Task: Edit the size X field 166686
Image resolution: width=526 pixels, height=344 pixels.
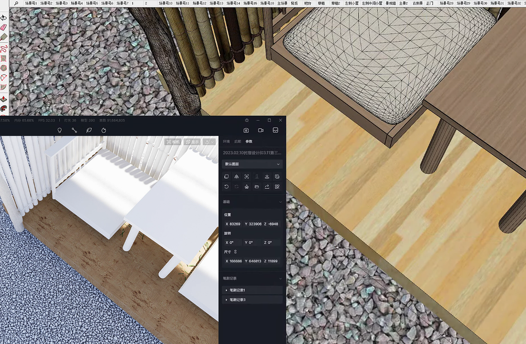Action: tap(233, 261)
